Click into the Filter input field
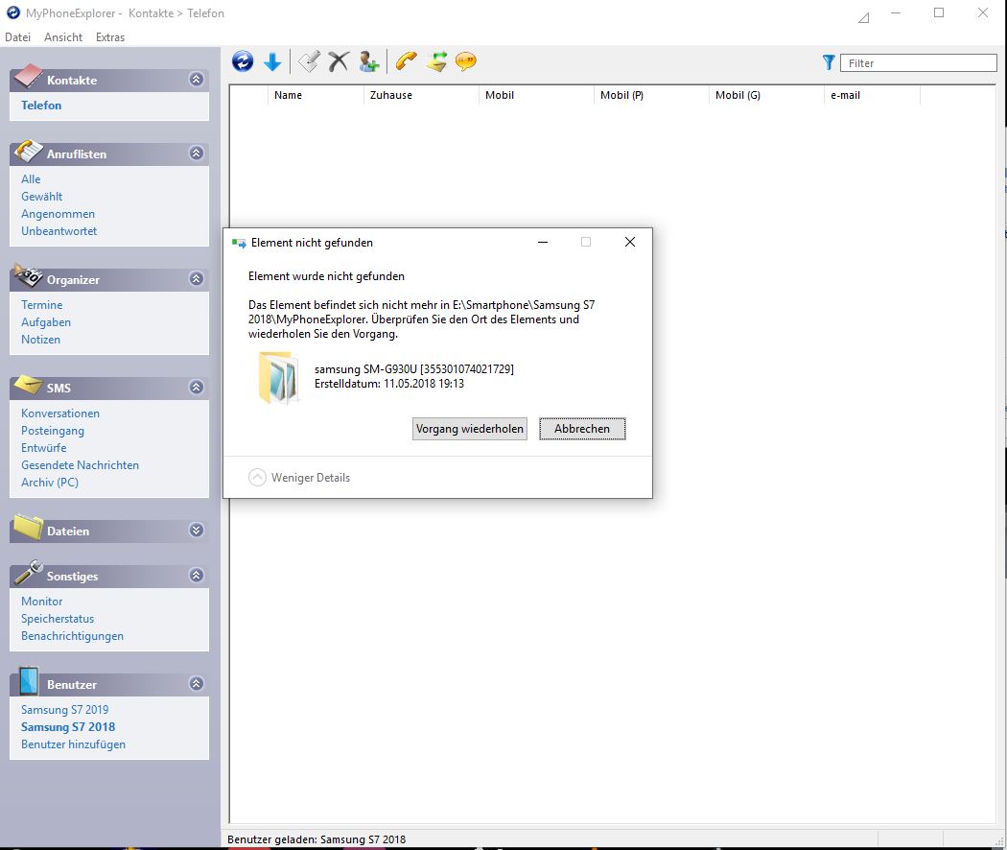1007x850 pixels. tap(919, 63)
